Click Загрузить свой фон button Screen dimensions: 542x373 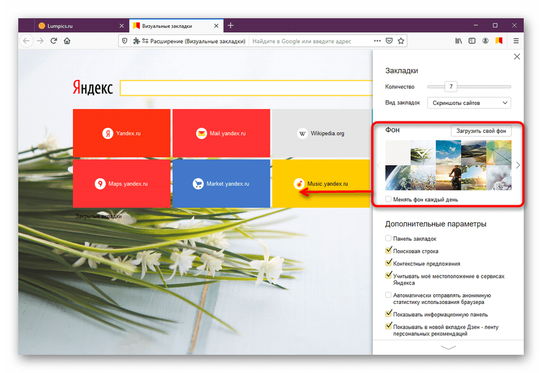(x=481, y=131)
